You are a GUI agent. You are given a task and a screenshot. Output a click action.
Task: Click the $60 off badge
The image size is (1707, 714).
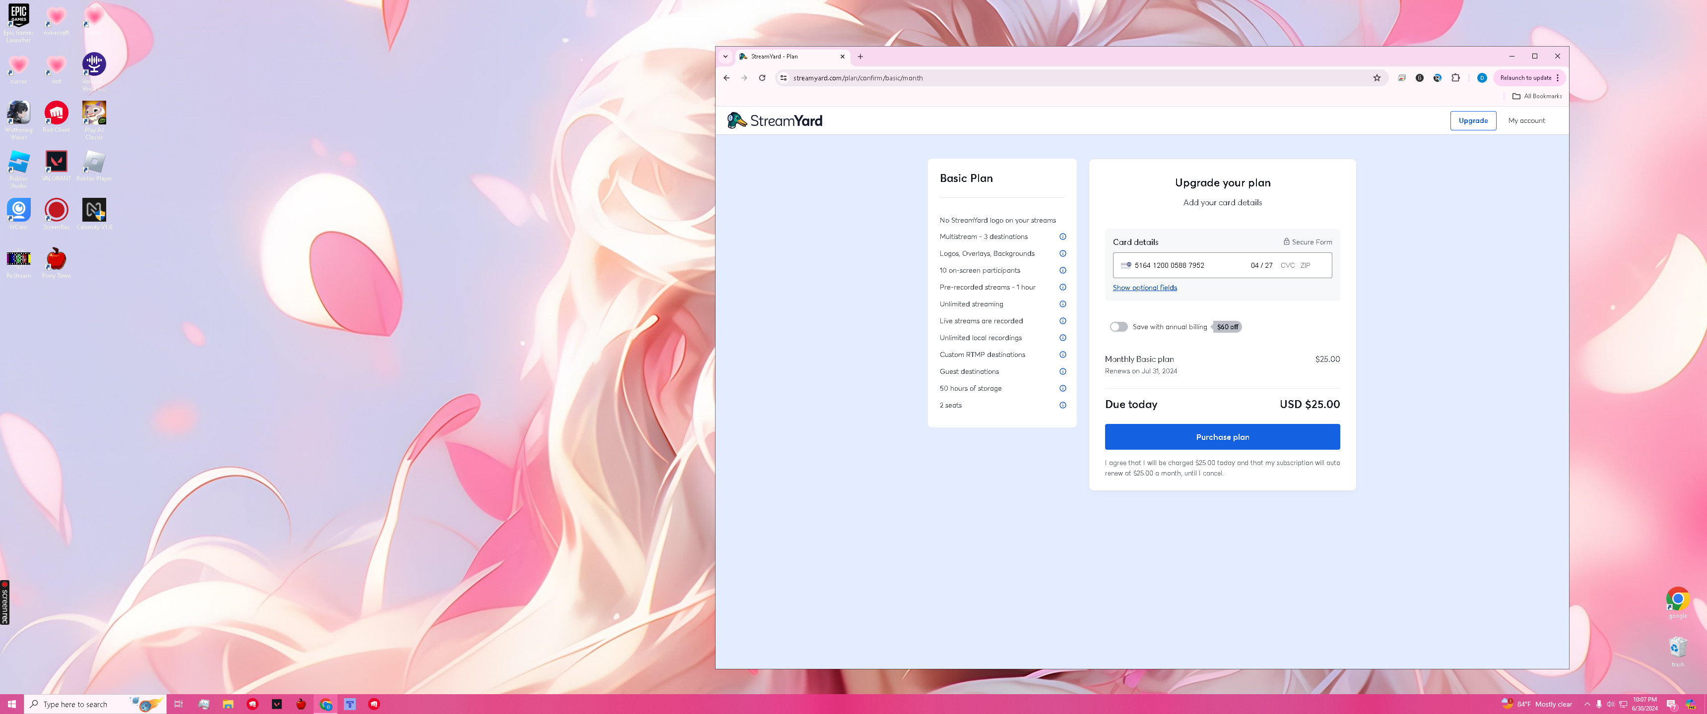tap(1227, 327)
